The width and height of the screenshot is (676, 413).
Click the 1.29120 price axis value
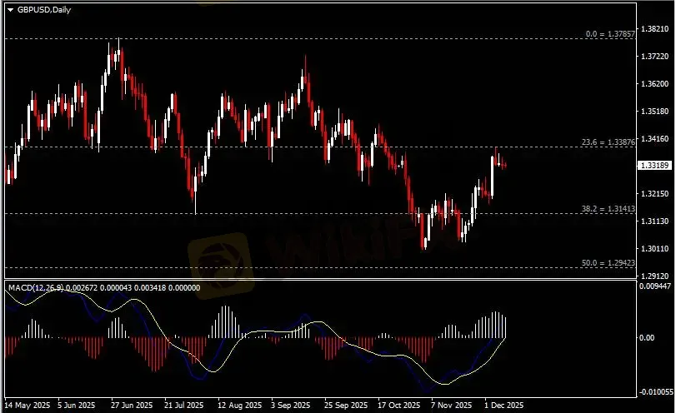click(x=654, y=276)
